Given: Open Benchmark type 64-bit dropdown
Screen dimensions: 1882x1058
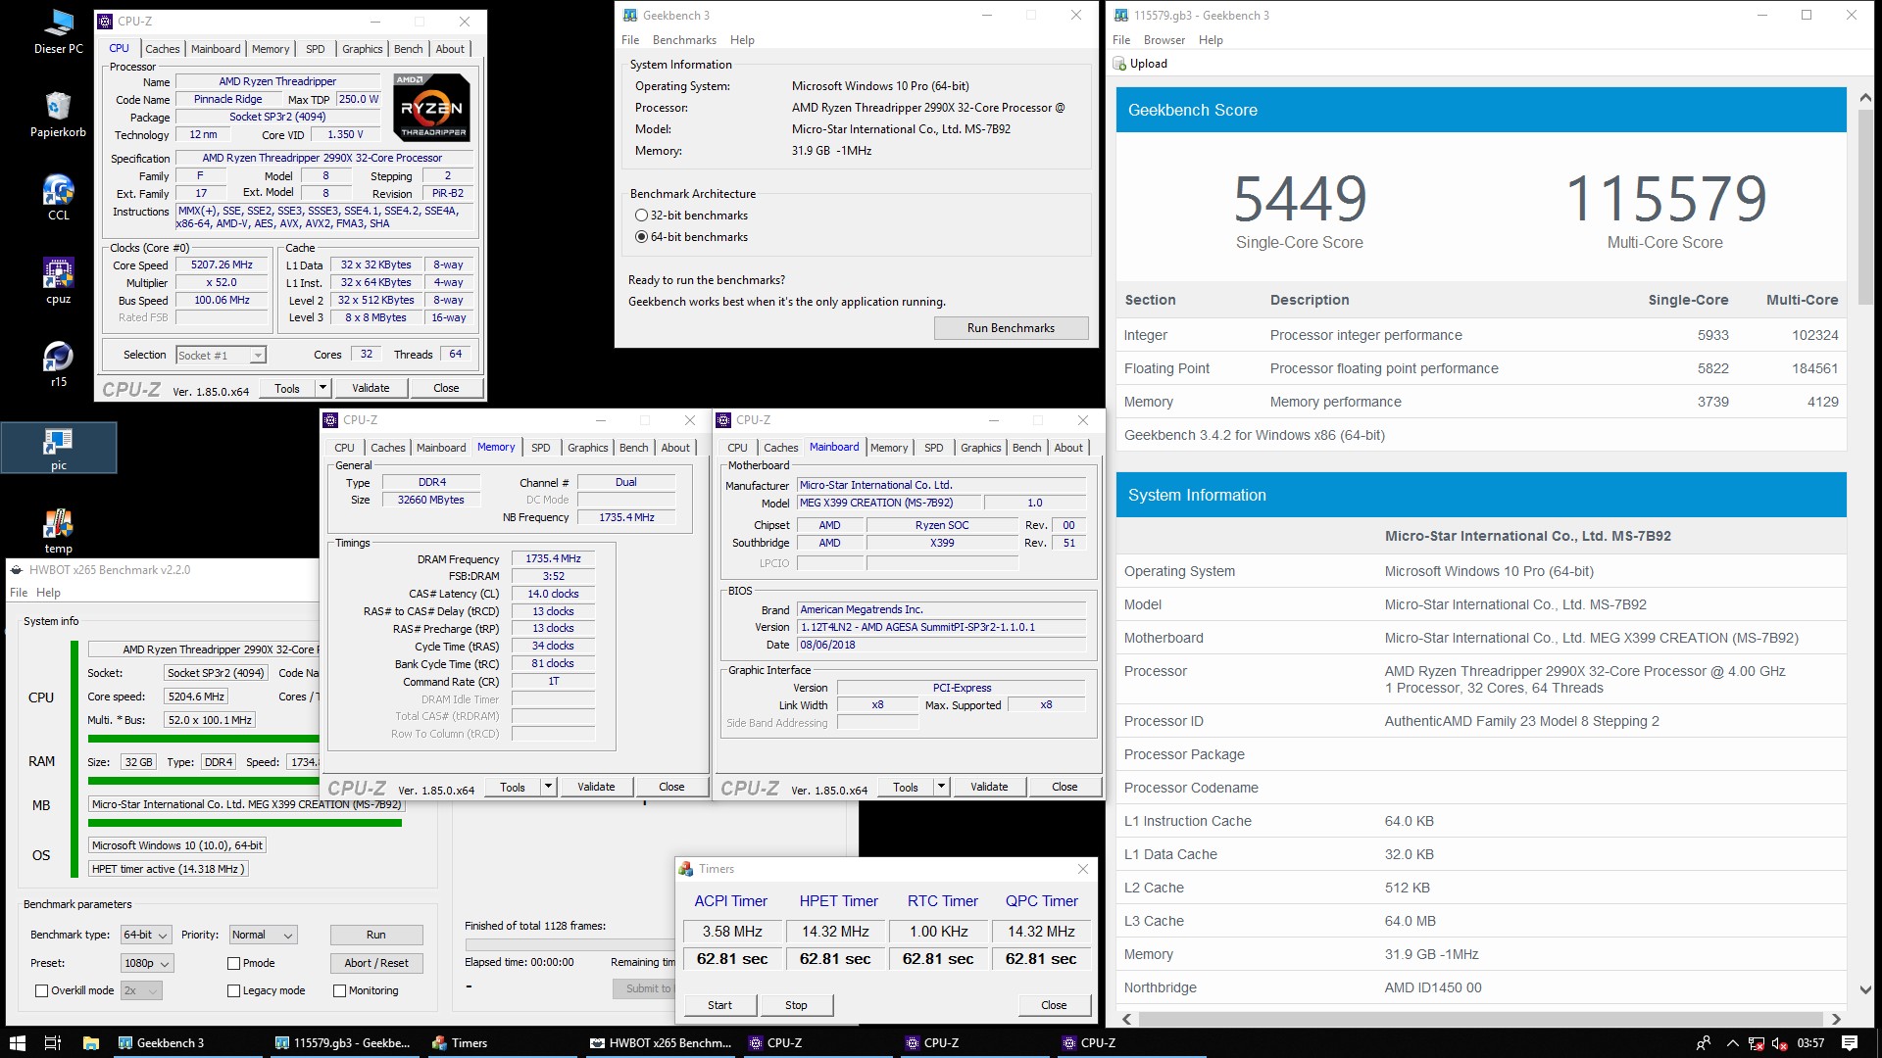Looking at the screenshot, I should [146, 936].
